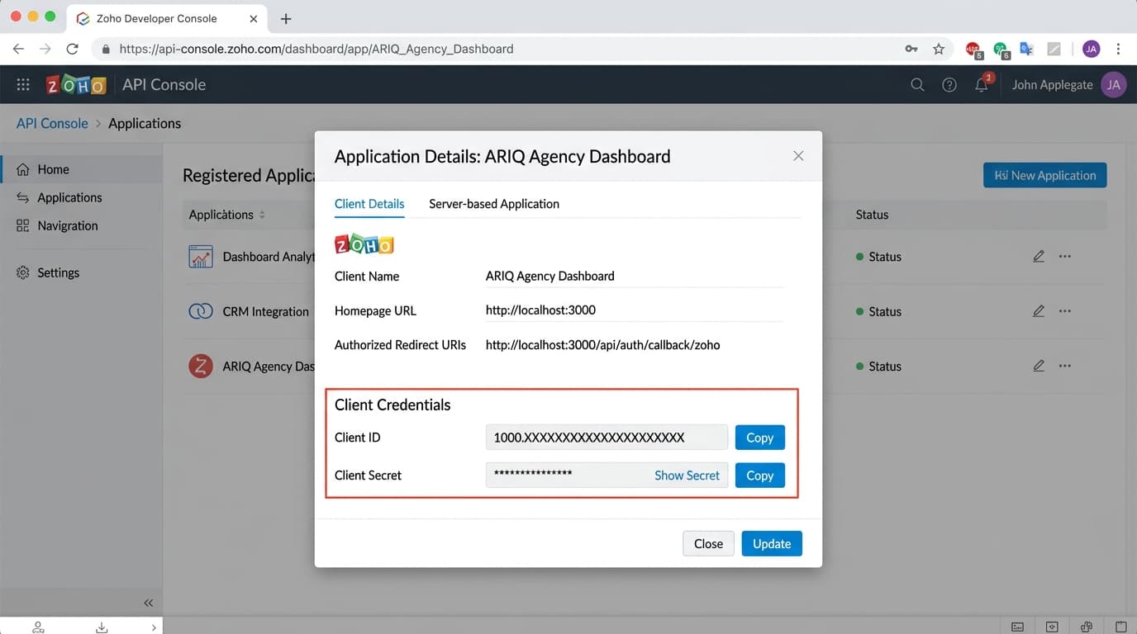Open more options for CRM Integration row

(1065, 311)
